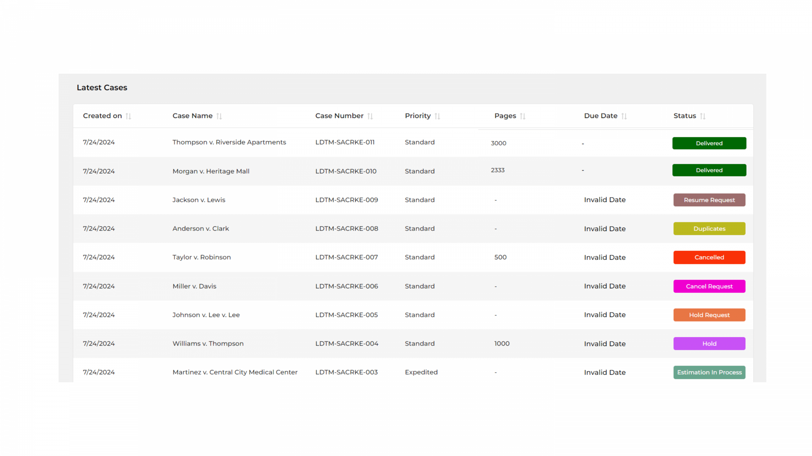Screen dimensions: 812x456
Task: Open case Jackson v. Lewis
Action: 199,200
